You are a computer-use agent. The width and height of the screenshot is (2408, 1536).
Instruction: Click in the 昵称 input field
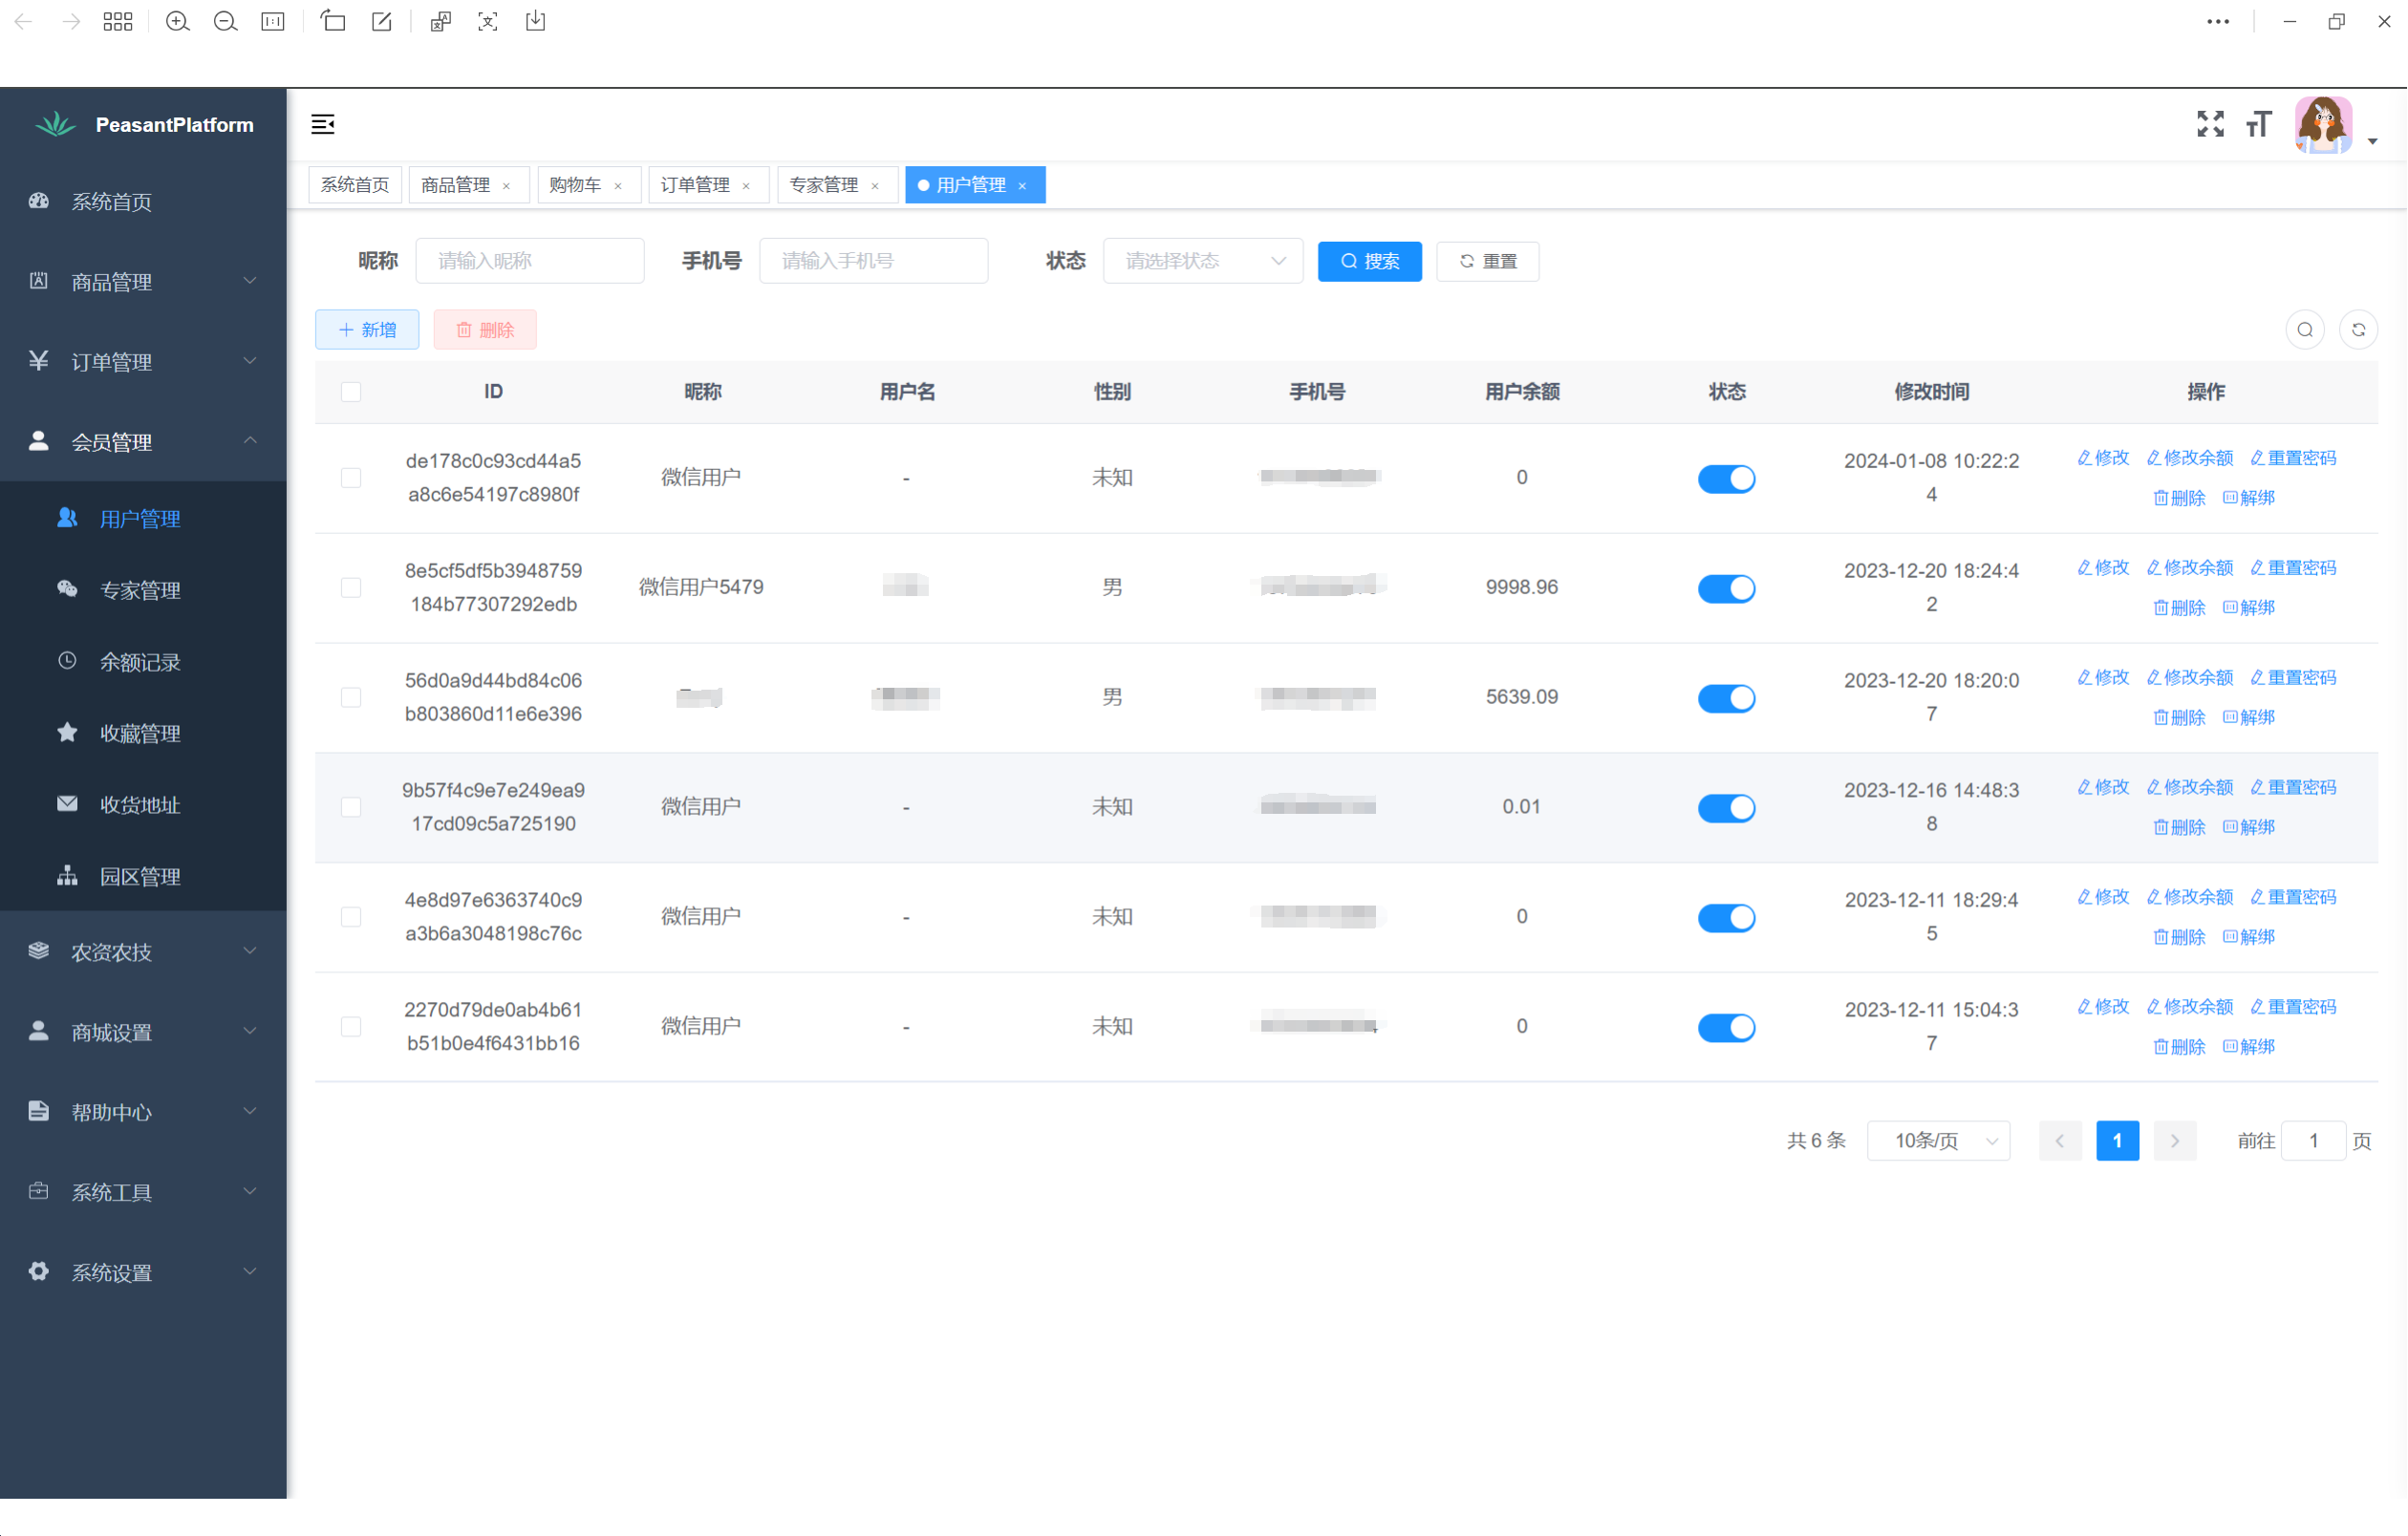click(x=530, y=261)
